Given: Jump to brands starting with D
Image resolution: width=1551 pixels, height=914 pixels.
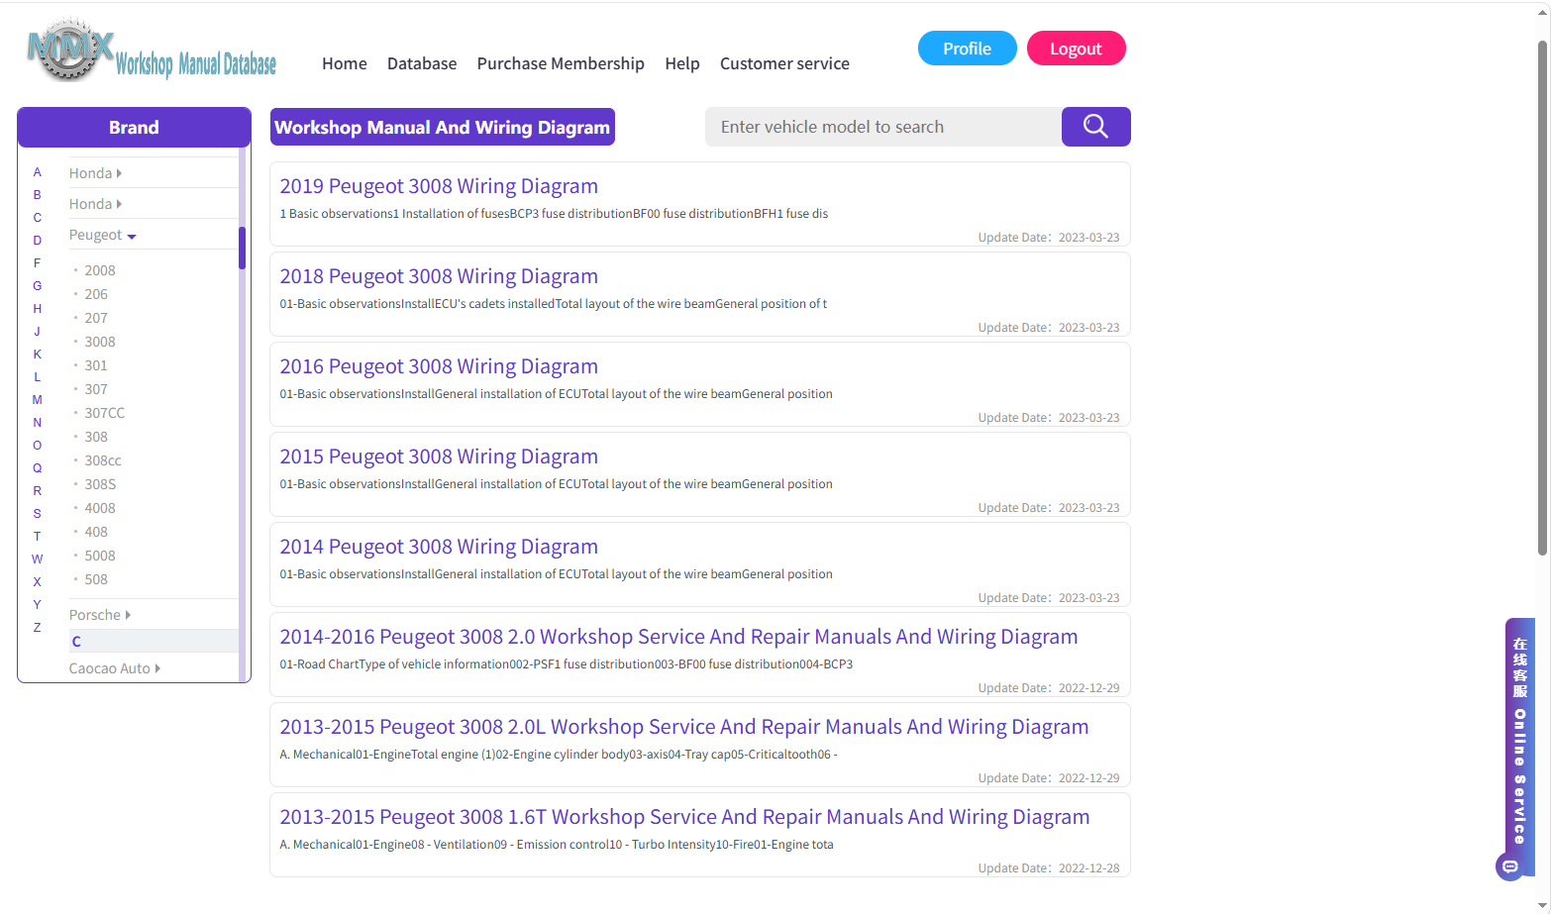Looking at the screenshot, I should (x=38, y=241).
